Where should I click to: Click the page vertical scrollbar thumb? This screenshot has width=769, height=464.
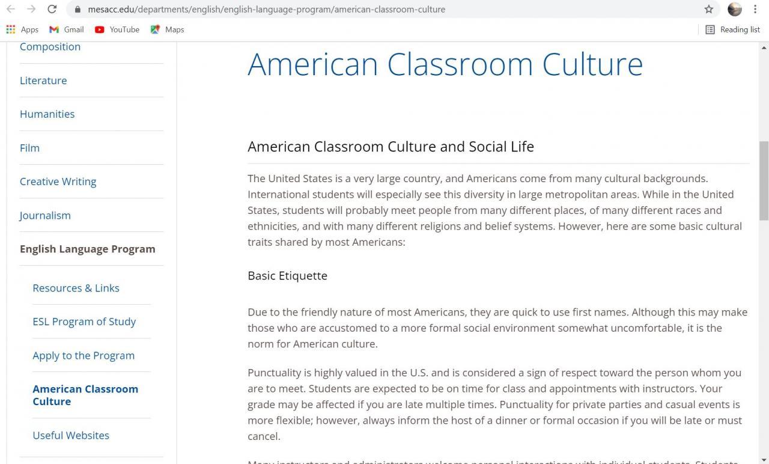(x=764, y=180)
